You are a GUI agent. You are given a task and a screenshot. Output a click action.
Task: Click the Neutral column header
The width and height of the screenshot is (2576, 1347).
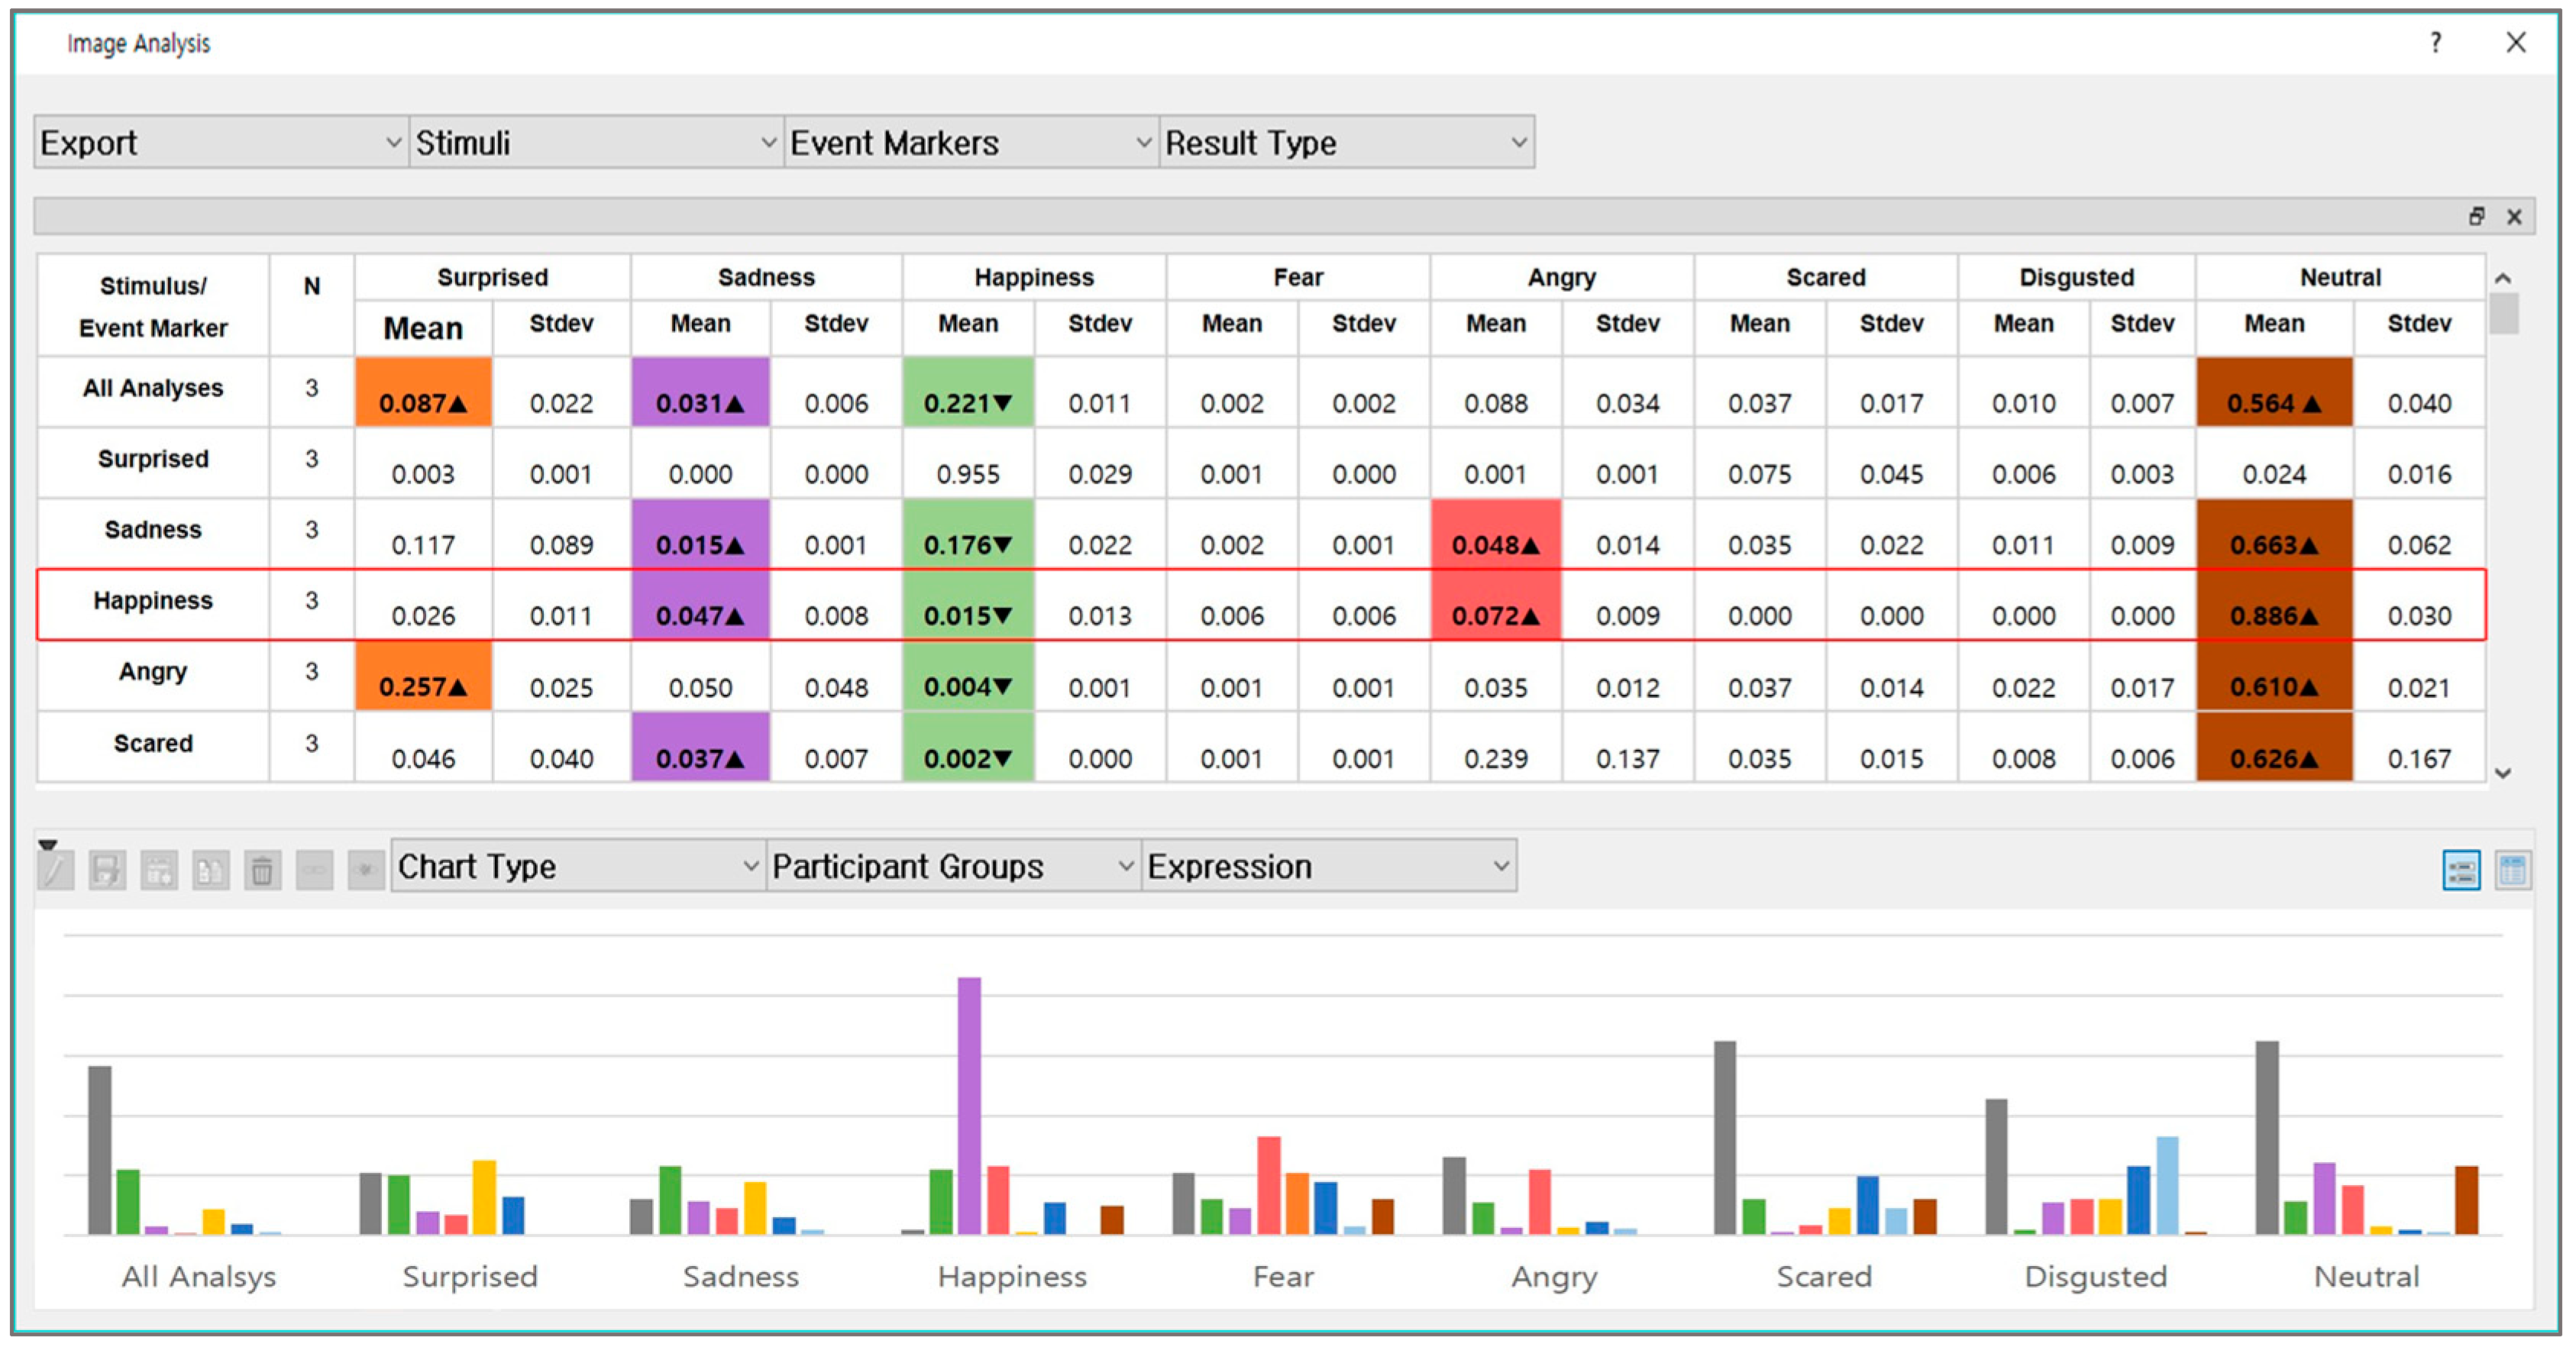2339,277
